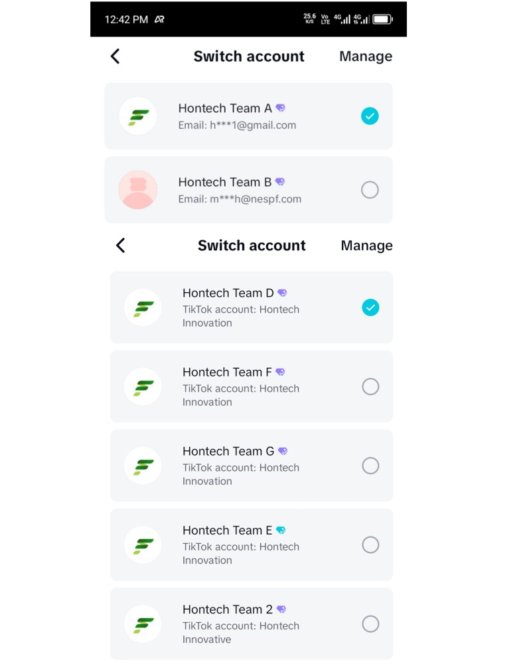The width and height of the screenshot is (531, 664).
Task: Tap the back arrow in the lower Switch account header
Action: 121,245
